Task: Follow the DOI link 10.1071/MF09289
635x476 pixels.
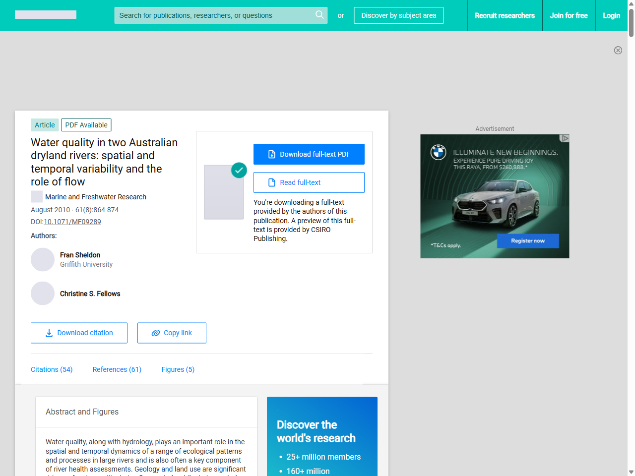Action: point(72,222)
